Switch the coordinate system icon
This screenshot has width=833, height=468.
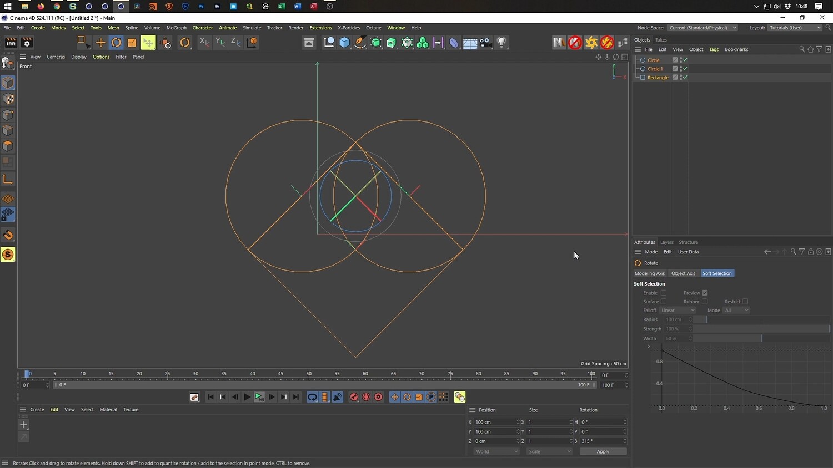252,43
